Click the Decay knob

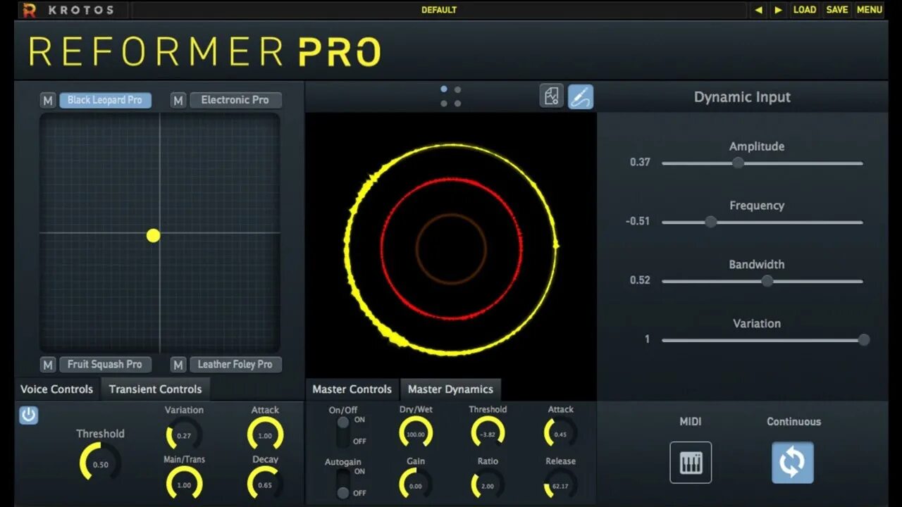point(265,484)
